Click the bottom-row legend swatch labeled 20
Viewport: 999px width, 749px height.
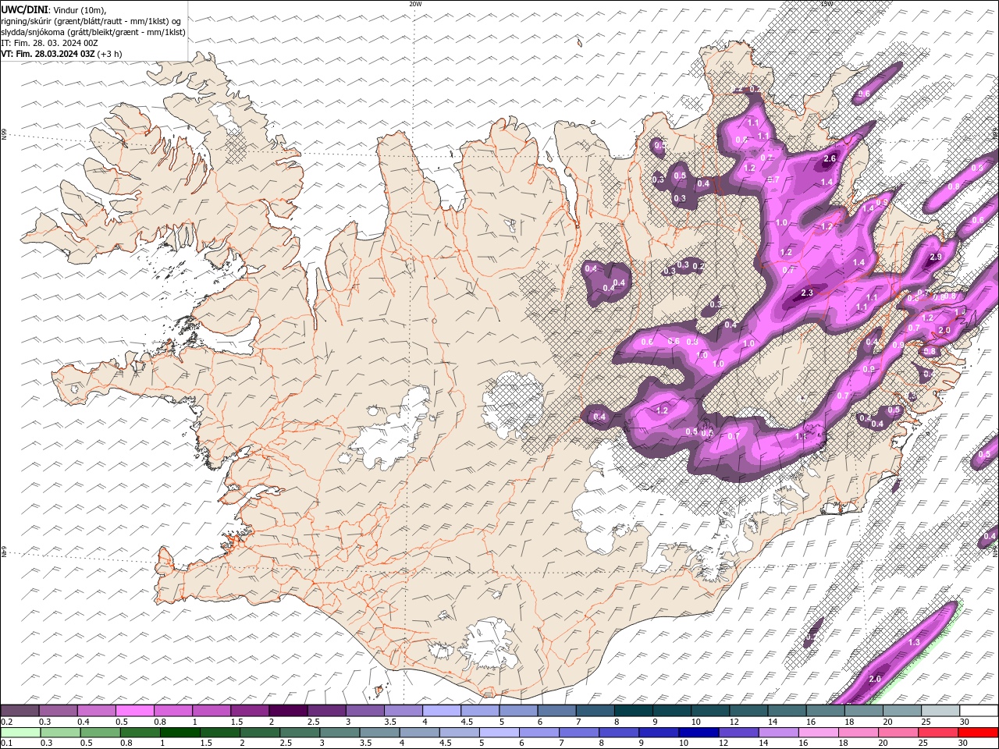click(899, 733)
